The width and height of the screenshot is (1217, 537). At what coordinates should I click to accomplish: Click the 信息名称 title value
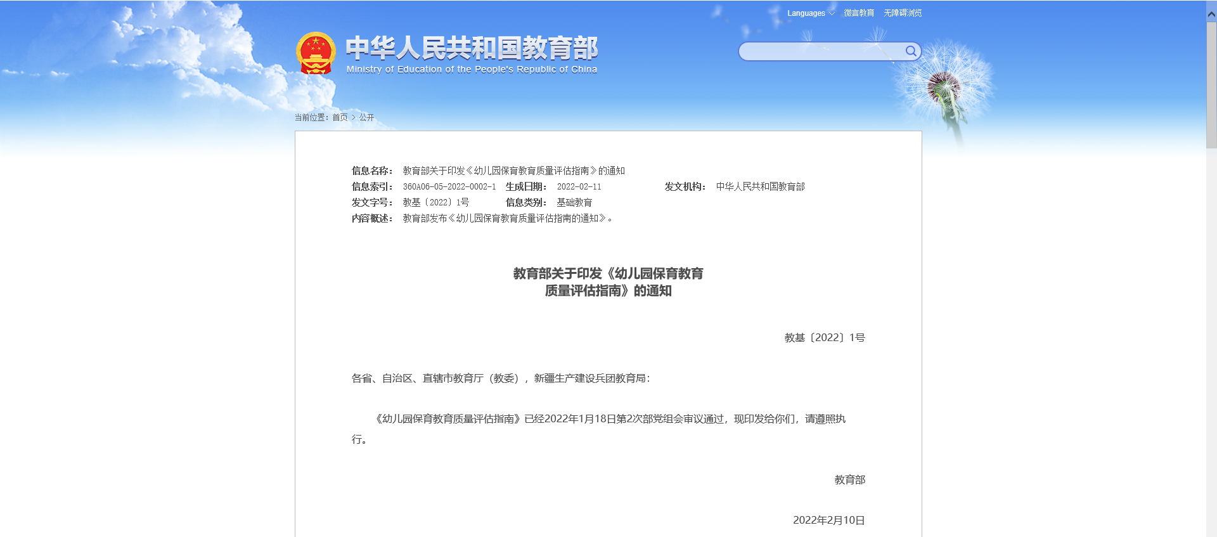(514, 171)
